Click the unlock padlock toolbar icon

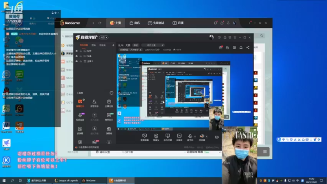pos(227,47)
